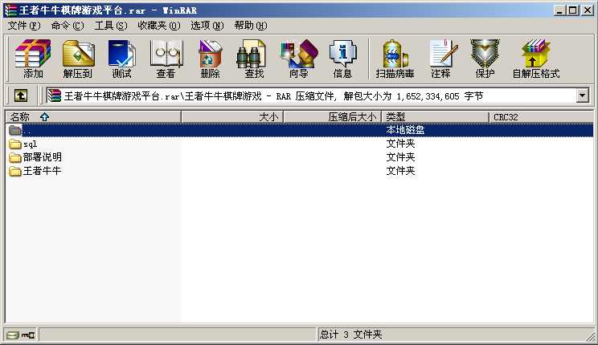Select the sql folder name
Viewport: 598px width, 345px height.
pyautogui.click(x=30, y=144)
